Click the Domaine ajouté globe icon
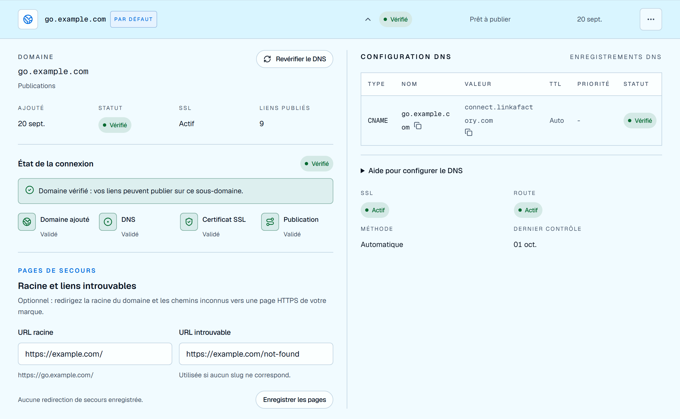This screenshot has height=419, width=680. coord(27,222)
